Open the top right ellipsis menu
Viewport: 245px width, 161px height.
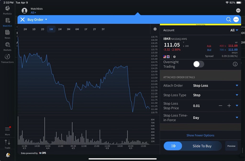(x=238, y=10)
